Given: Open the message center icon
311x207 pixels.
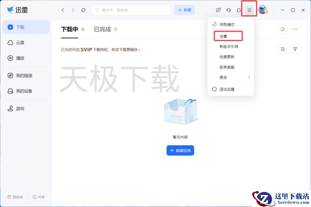Looking at the screenshot, I should tap(218, 10).
